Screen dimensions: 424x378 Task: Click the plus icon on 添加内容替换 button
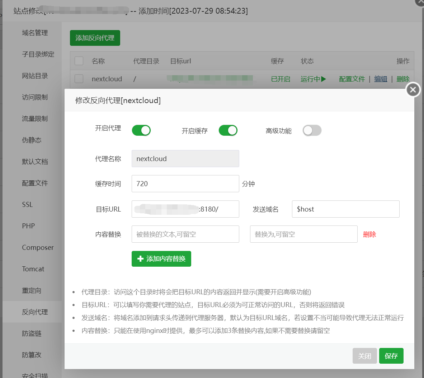[x=140, y=259]
